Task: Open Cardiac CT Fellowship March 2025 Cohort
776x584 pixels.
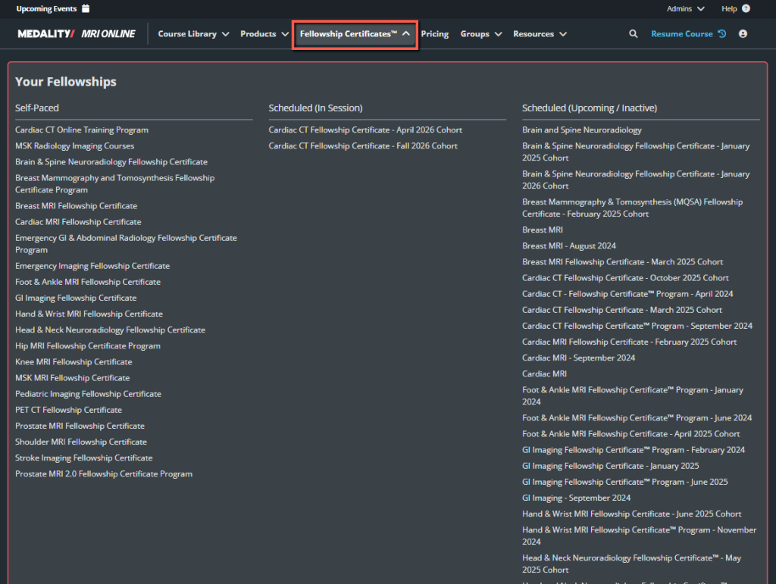Action: tap(622, 310)
